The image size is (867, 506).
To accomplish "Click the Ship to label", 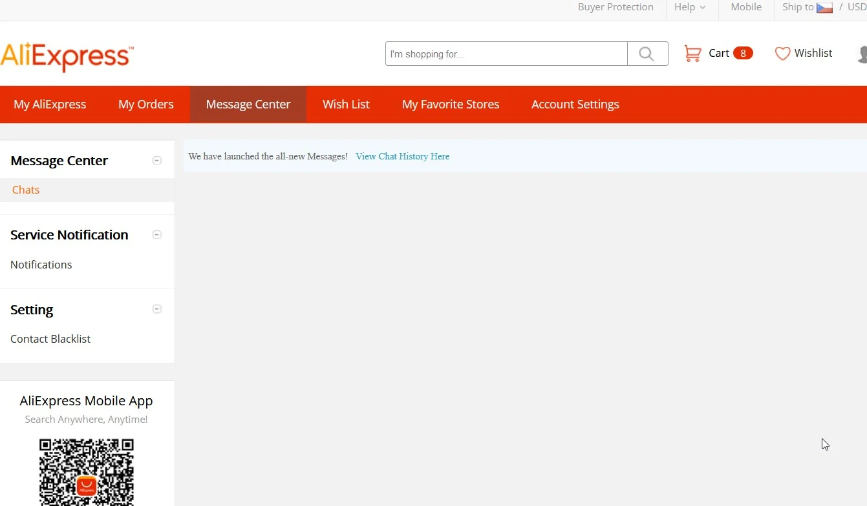I will tap(798, 7).
